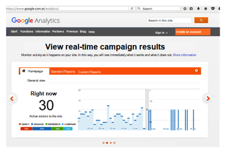Switch to the Custom Reports tab
This screenshot has height=149, width=226.
89,72
